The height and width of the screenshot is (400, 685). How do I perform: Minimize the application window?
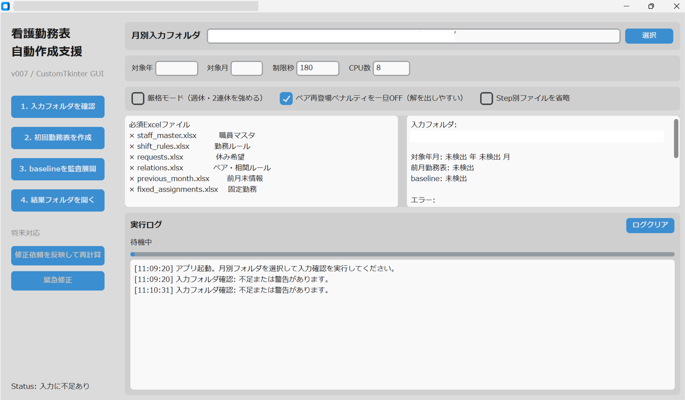(x=626, y=6)
